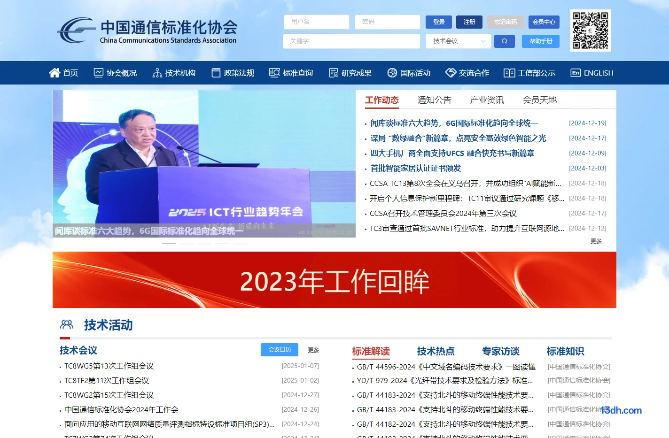The width and height of the screenshot is (669, 438).
Task: Open the CCSA TC13第8次全会 news item
Action: pos(465,183)
